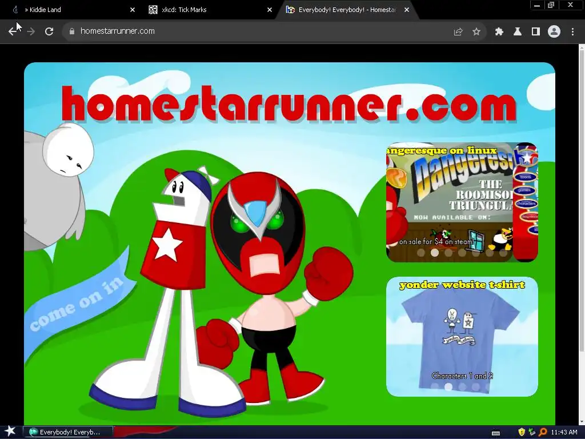Select first dot of t-shirt carousel
Image resolution: width=585 pixels, height=439 pixels.
(435, 387)
